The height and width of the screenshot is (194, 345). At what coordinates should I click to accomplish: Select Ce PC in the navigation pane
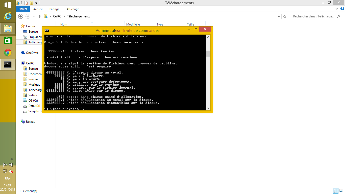click(30, 63)
